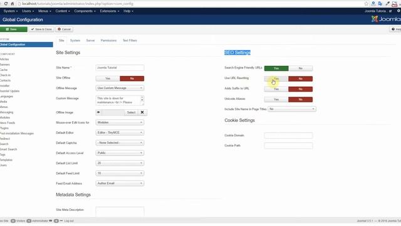The height and width of the screenshot is (226, 401).
Task: Click Log out in status bar
Action: [69, 220]
